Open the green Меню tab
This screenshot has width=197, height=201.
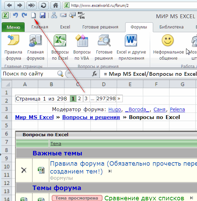[x=13, y=27]
